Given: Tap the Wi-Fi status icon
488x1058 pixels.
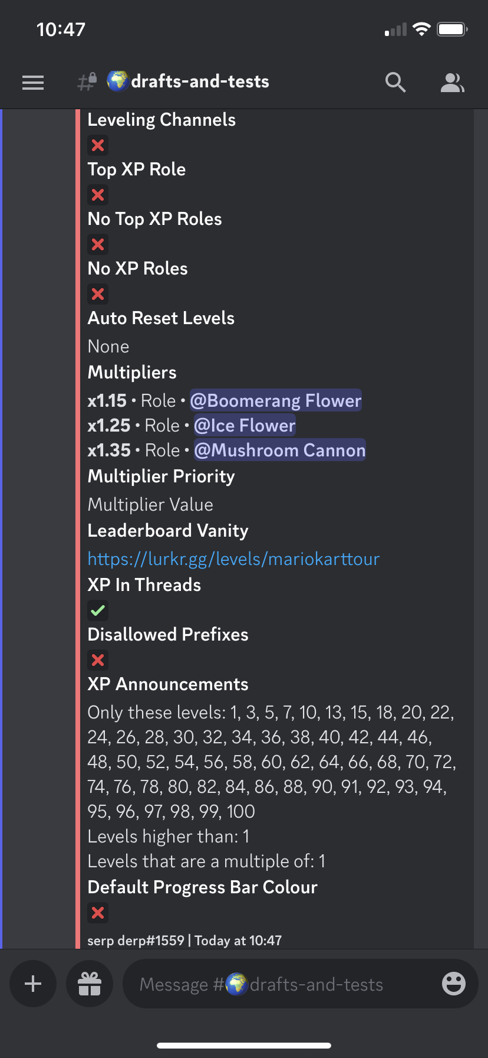Looking at the screenshot, I should (x=421, y=30).
